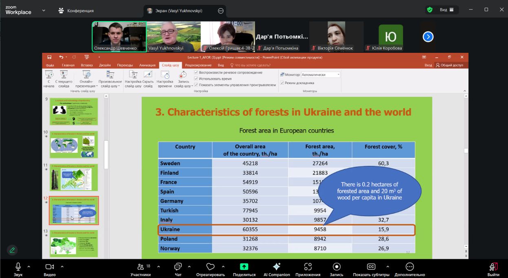Toggle Воспроизвести речевое сопровождение checkbox
The image size is (508, 278).
pyautogui.click(x=196, y=73)
